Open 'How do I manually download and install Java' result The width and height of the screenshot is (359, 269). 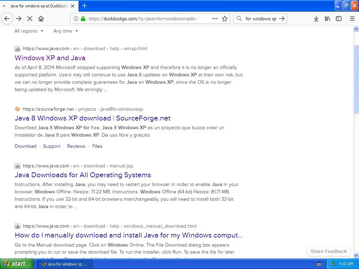[x=128, y=235]
